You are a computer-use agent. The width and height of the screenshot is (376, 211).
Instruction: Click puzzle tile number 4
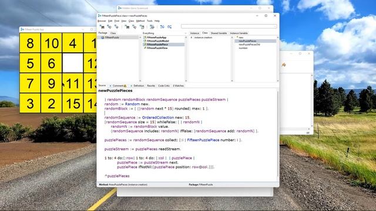tap(73, 43)
